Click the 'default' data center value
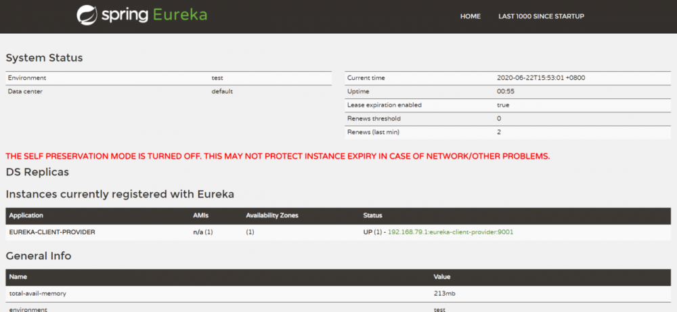 pyautogui.click(x=222, y=91)
